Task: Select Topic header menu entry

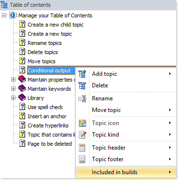Action: [126, 148]
